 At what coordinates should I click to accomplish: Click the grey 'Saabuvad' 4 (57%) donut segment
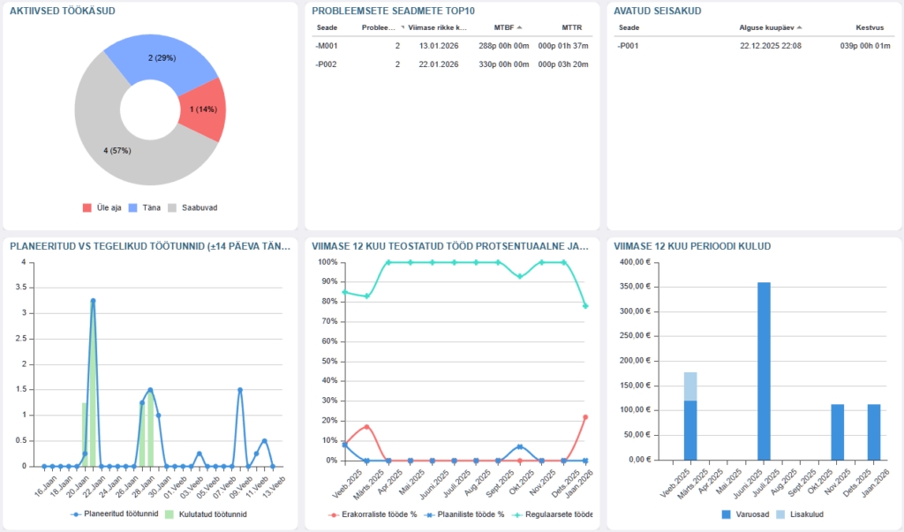(x=115, y=150)
